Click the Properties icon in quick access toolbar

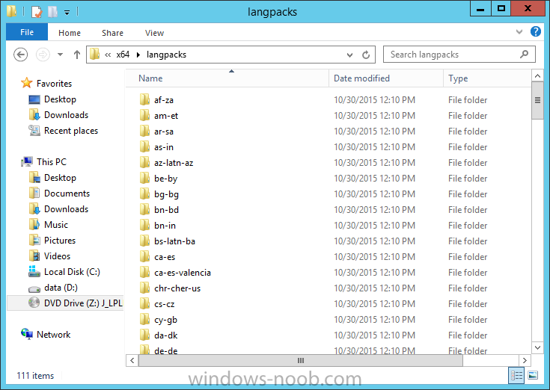(37, 12)
